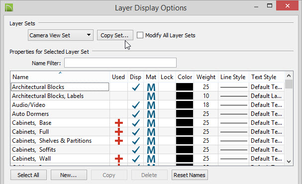This screenshot has height=184, width=302.
Task: Click the Select All button
Action: [28, 175]
